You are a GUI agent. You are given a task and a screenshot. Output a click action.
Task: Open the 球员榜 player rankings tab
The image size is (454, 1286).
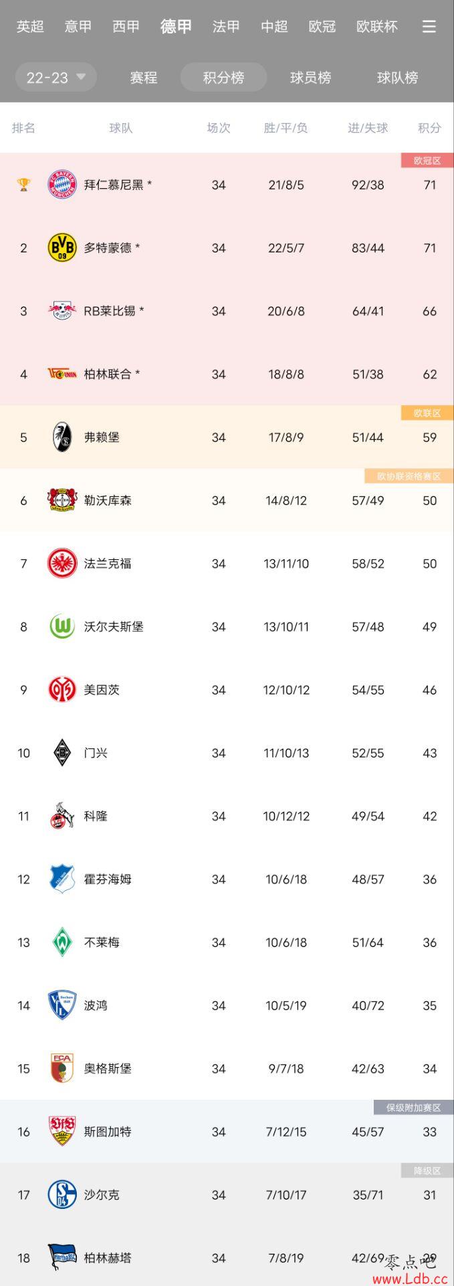click(311, 77)
